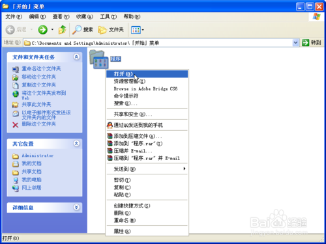Click the 共享此文件夹 link
The height and width of the screenshot is (244, 326).
(37, 105)
